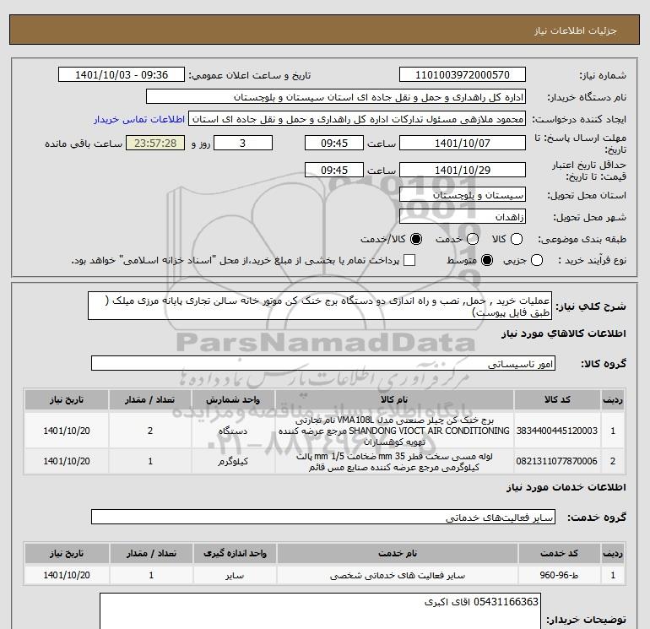Click the delivery province field سیستان و بلوچستان
This screenshot has height=629, width=650.
[x=463, y=195]
